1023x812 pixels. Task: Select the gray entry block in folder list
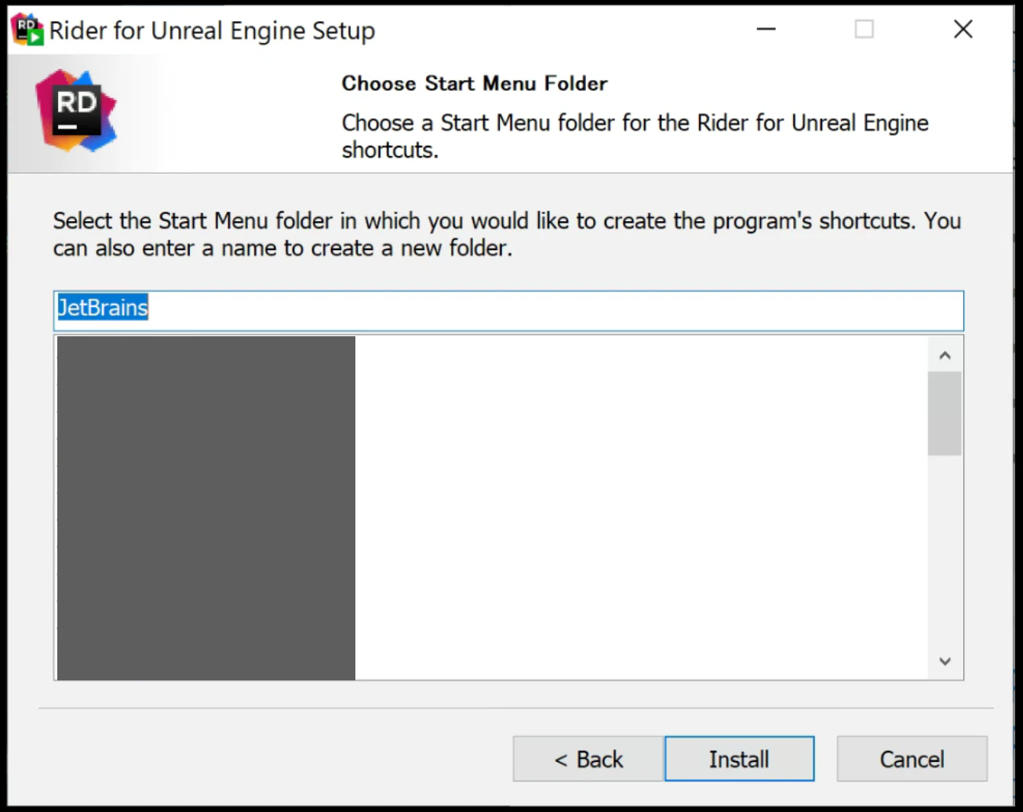point(206,508)
